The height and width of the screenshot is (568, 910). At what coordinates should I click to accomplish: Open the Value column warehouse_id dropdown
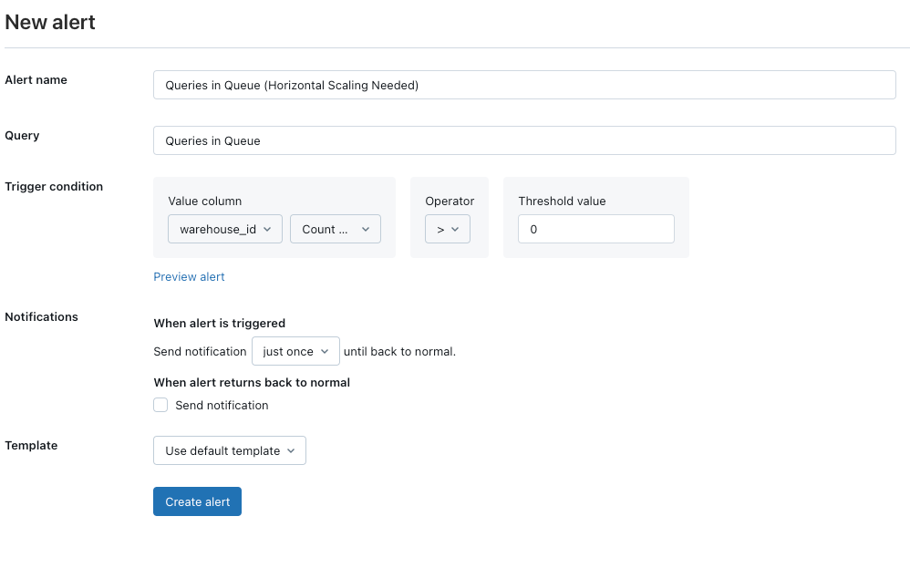coord(224,229)
